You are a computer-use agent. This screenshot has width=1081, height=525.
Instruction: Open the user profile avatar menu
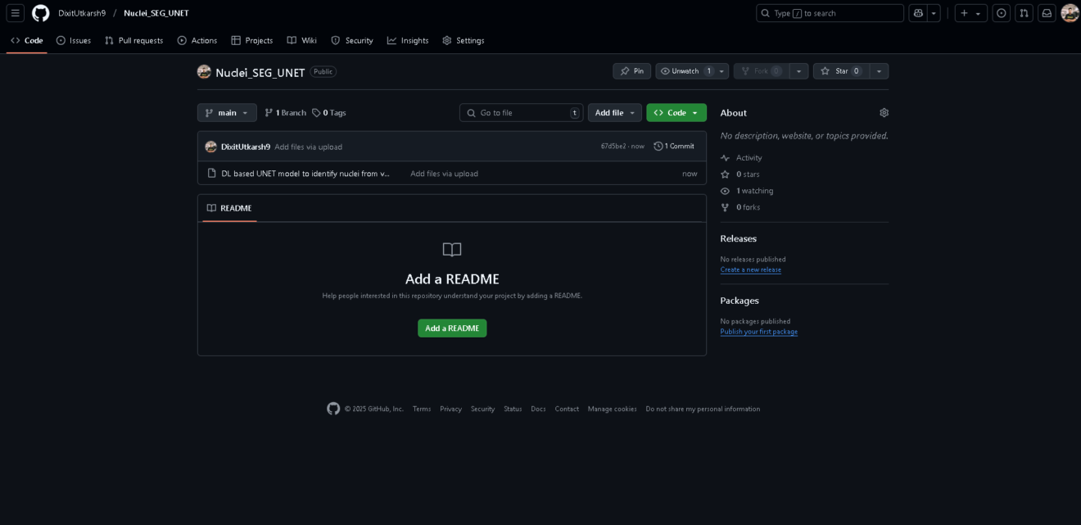(1070, 13)
